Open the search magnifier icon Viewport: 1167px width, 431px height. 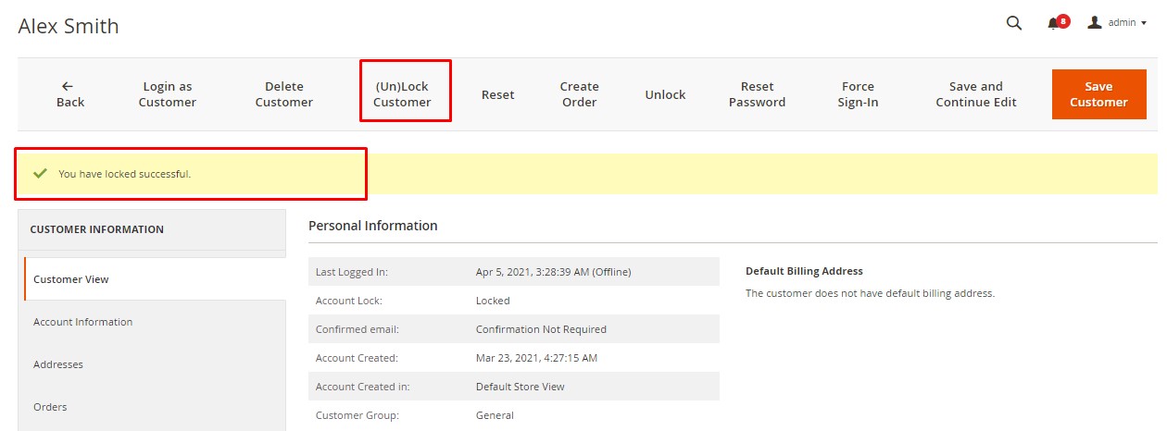(x=1014, y=23)
